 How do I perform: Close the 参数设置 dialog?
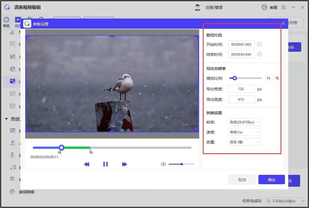point(283,24)
